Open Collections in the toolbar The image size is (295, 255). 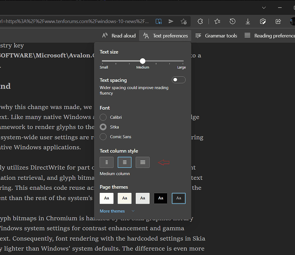200,21
